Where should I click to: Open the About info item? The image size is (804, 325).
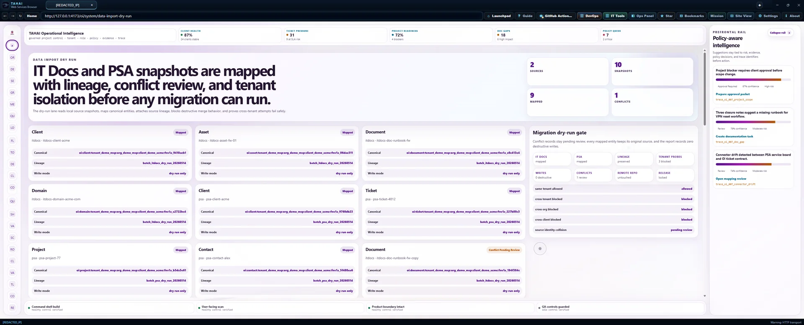792,16
